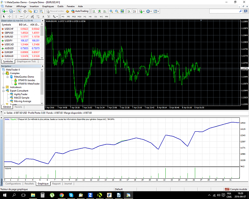This screenshot has width=249, height=199.
Task: Click the toolbar search input field
Action: click(224, 11)
